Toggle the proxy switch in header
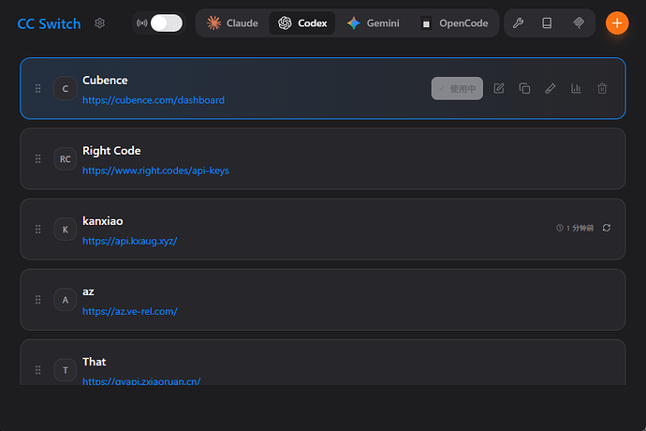646x431 pixels. (166, 23)
